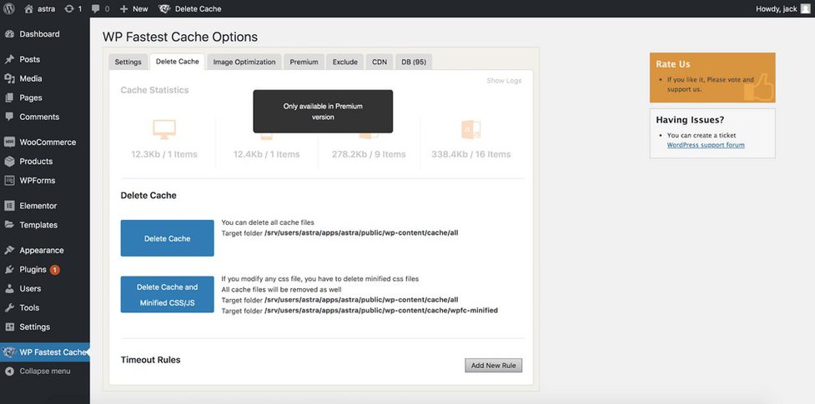This screenshot has width=815, height=404.
Task: Click the Delete Cache toolbar cheetah icon
Action: point(164,8)
